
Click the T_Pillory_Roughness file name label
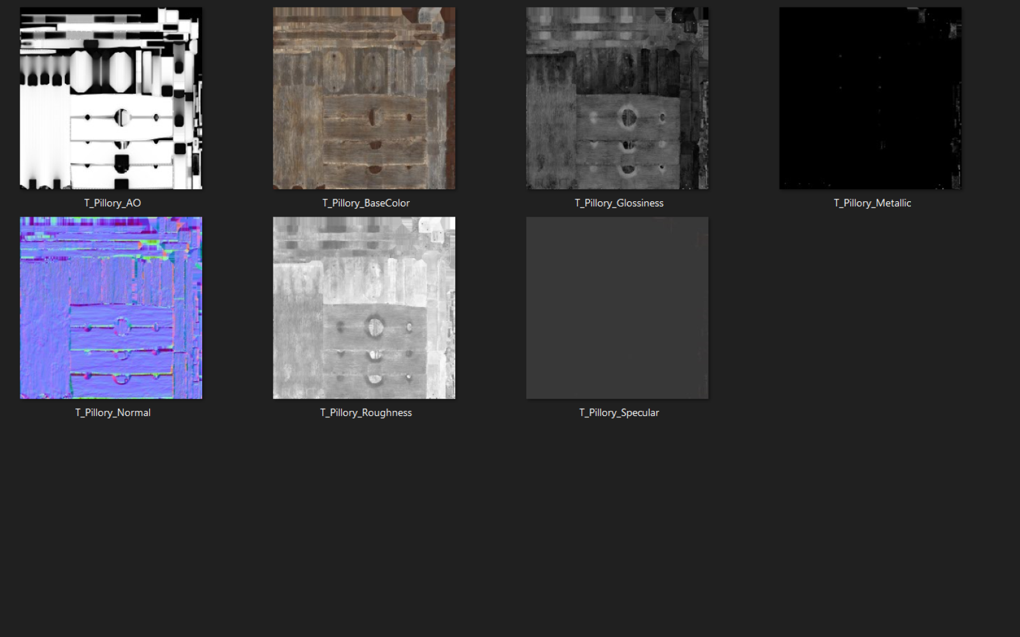pyautogui.click(x=366, y=413)
